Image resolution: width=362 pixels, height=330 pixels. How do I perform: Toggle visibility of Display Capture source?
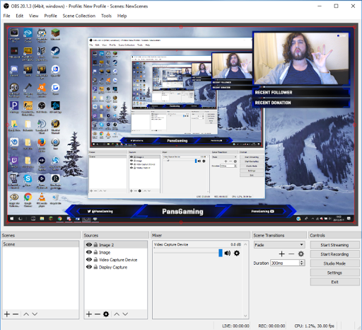click(x=89, y=267)
